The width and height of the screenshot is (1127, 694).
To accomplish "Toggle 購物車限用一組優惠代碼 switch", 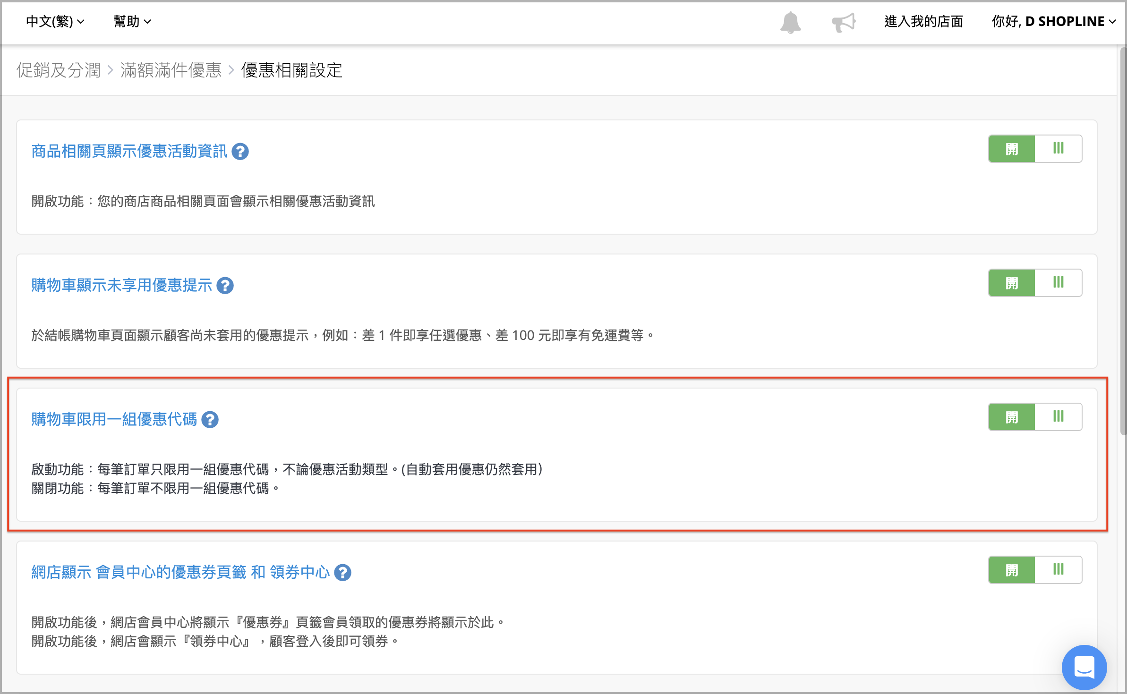I will tap(1035, 417).
